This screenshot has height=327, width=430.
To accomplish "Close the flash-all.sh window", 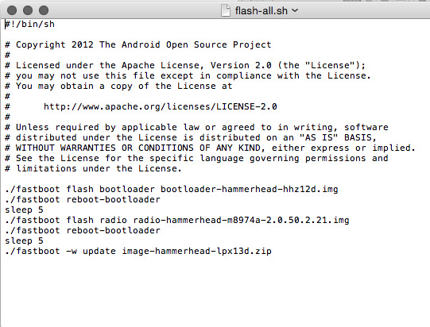I will pos(12,10).
